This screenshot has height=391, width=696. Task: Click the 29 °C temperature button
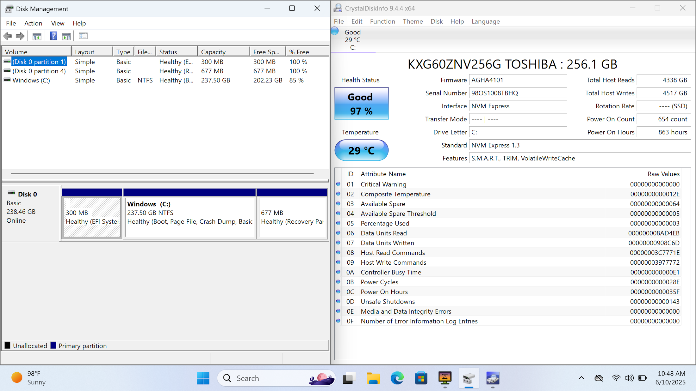[361, 150]
